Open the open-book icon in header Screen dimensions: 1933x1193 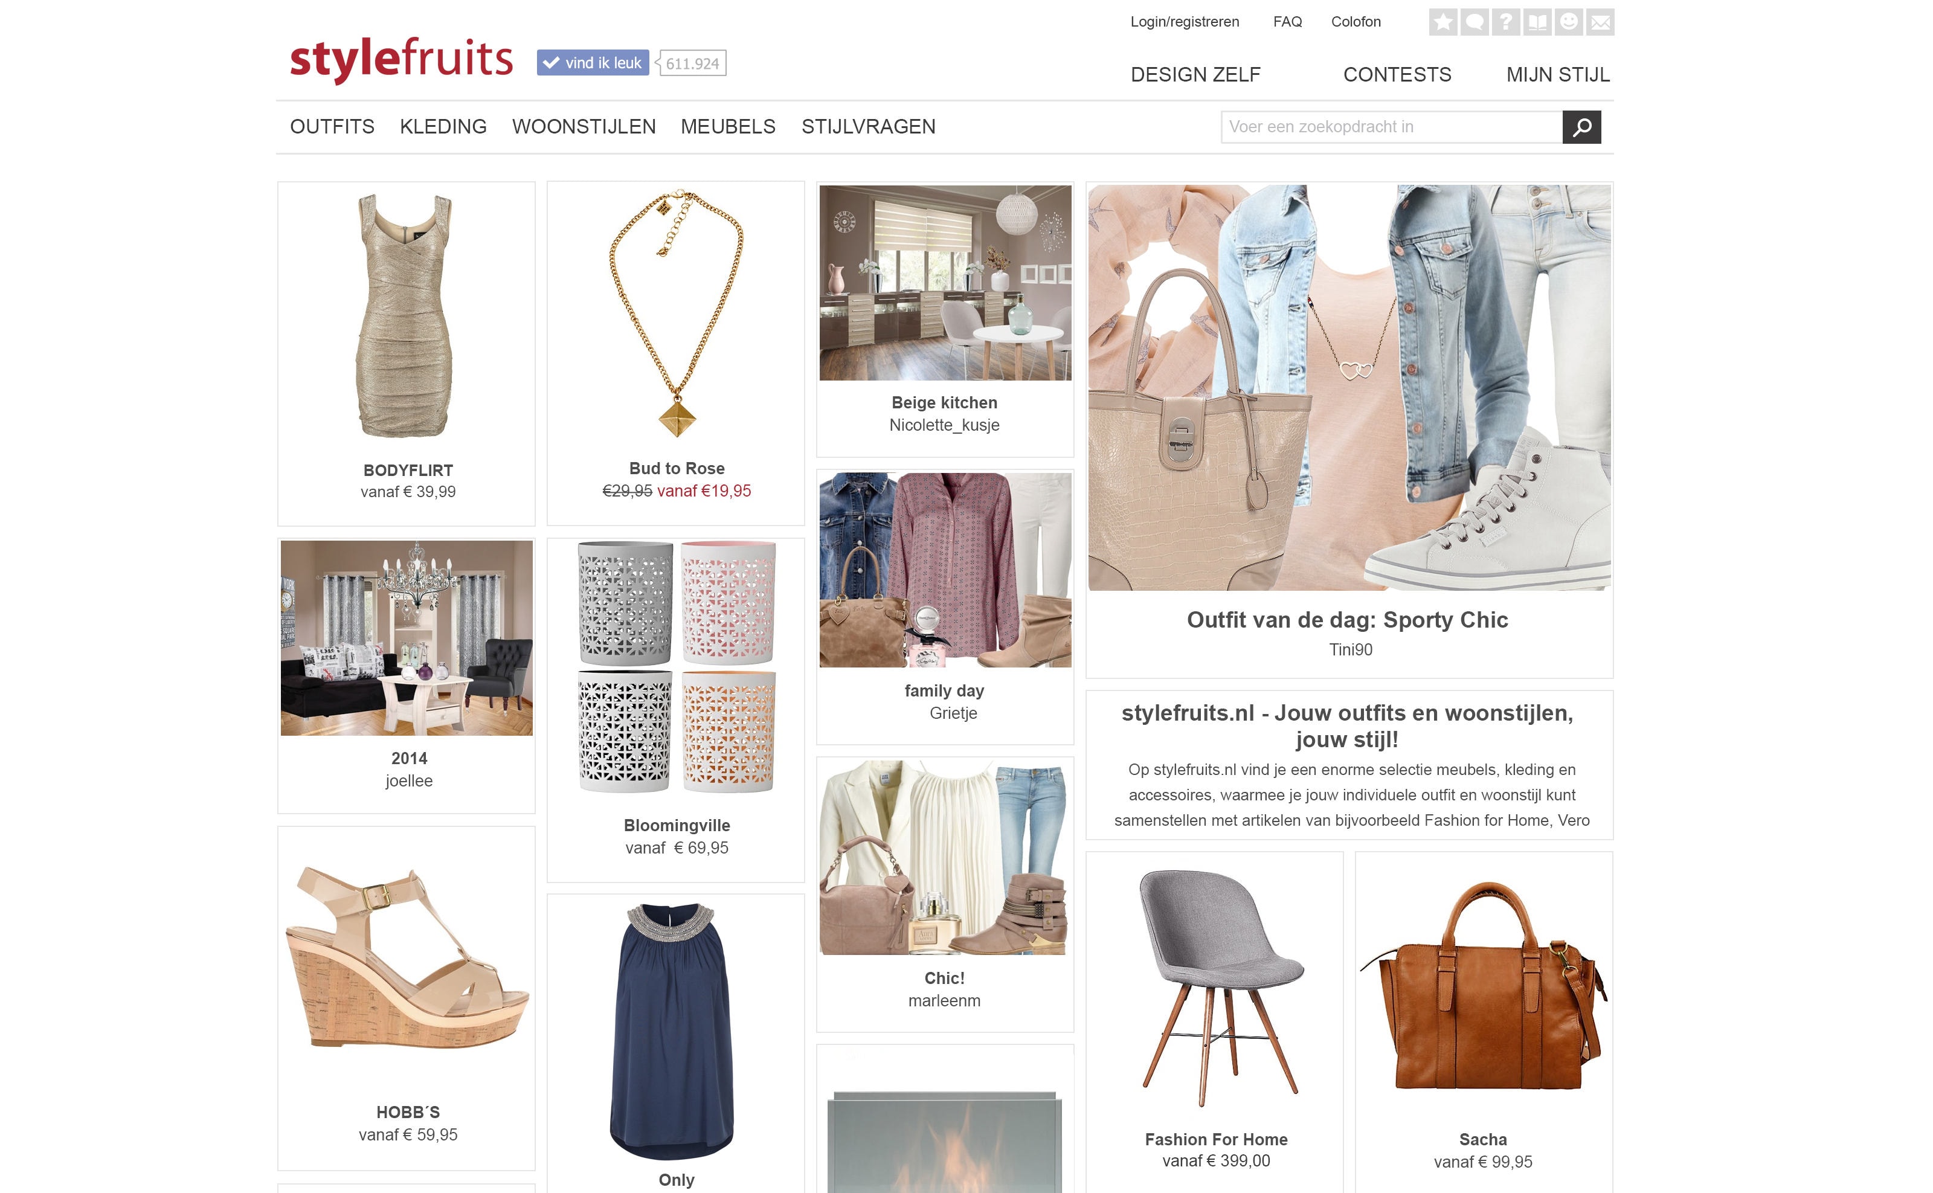coord(1537,22)
